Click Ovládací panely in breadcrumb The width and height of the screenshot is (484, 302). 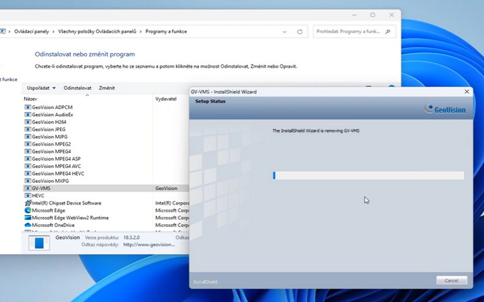click(31, 31)
